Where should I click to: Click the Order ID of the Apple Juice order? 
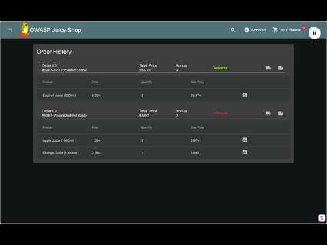point(64,116)
